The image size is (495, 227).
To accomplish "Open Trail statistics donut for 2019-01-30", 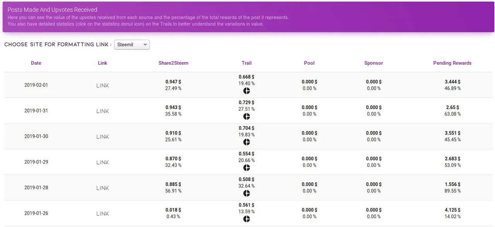I will pos(247,142).
